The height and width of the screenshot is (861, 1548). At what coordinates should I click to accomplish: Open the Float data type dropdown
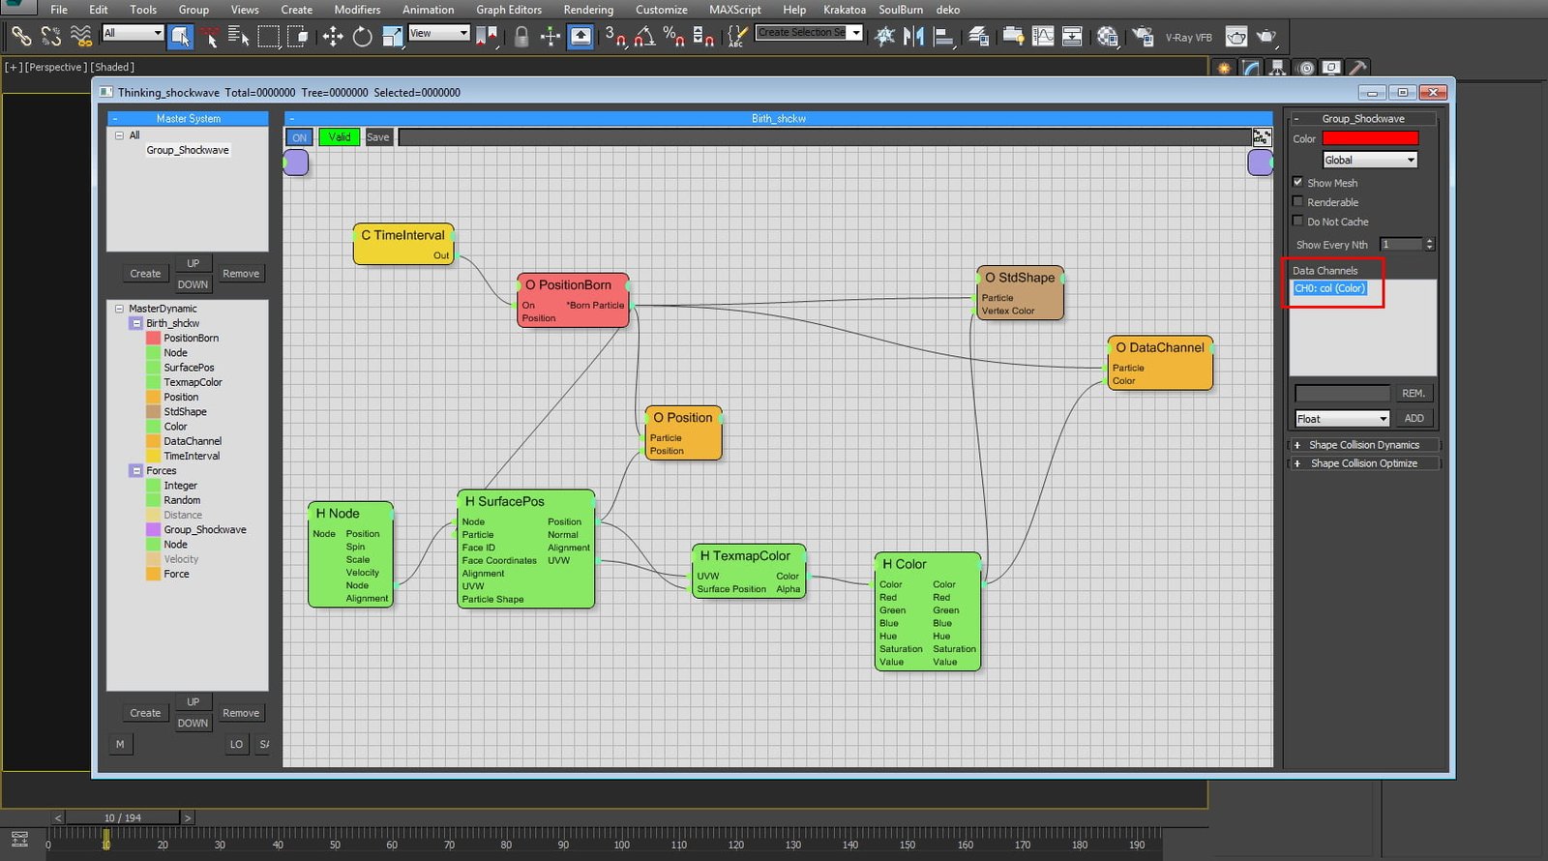(x=1342, y=418)
